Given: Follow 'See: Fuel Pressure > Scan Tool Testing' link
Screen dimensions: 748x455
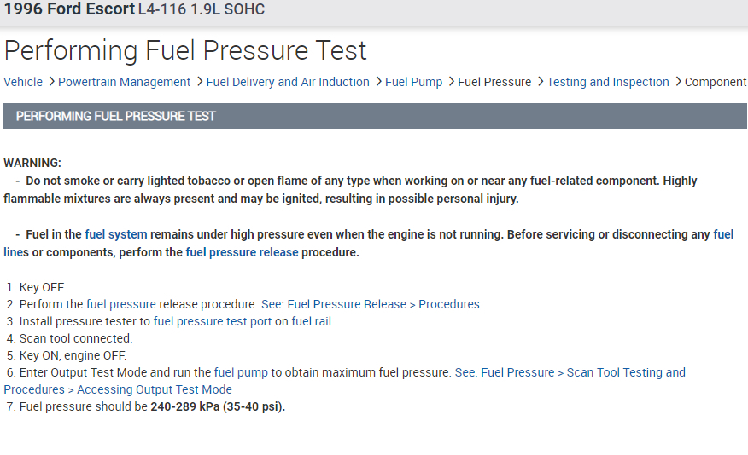Looking at the screenshot, I should pos(570,372).
